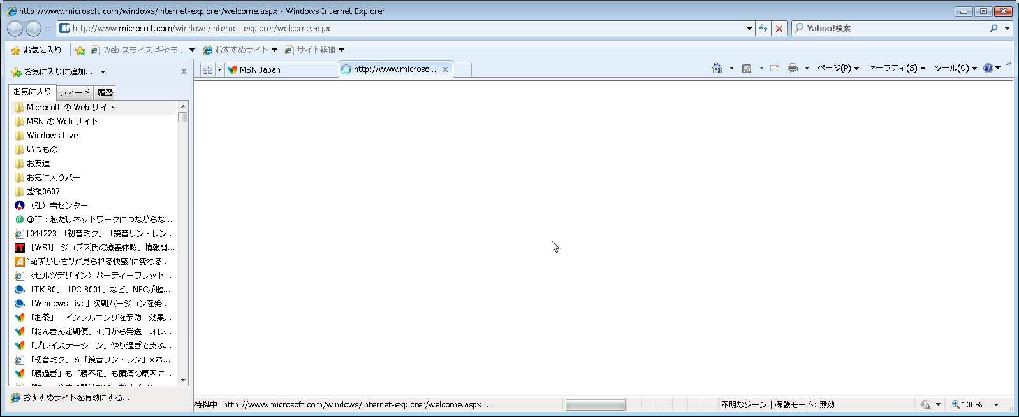Image resolution: width=1019 pixels, height=417 pixels.
Task: Click the Help question mark icon
Action: tap(988, 68)
